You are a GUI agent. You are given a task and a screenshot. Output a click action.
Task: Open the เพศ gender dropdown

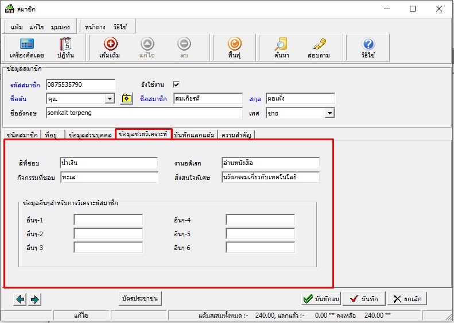(329, 113)
